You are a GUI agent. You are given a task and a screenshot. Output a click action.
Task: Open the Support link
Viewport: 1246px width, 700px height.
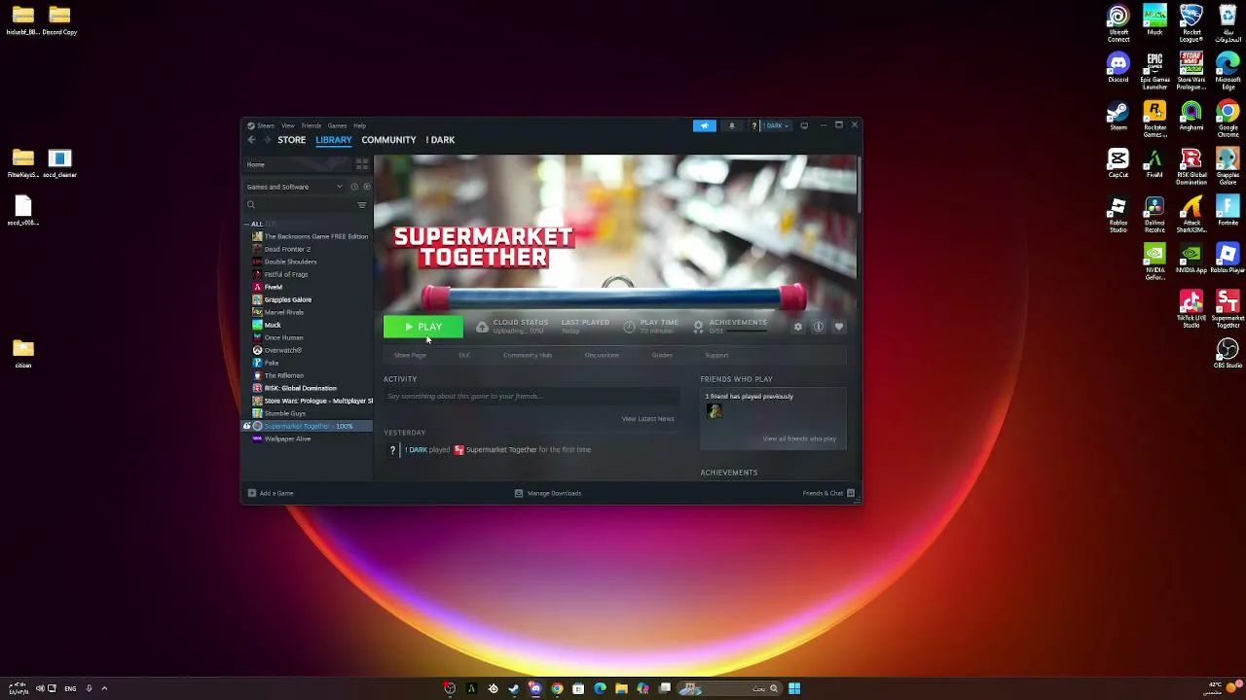pyautogui.click(x=716, y=355)
